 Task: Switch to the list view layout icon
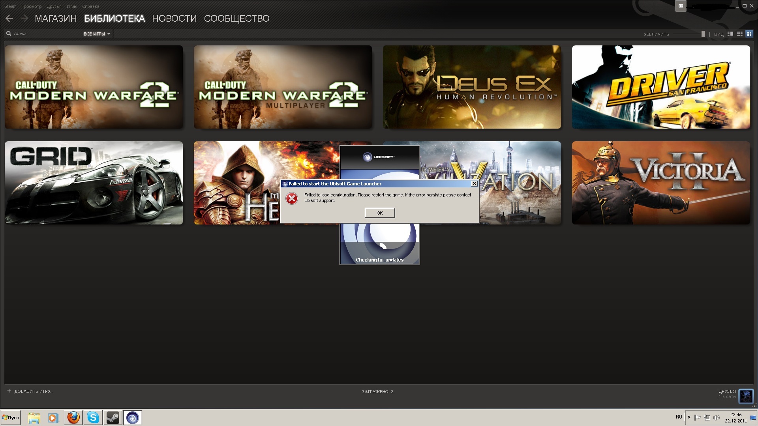tap(740, 34)
